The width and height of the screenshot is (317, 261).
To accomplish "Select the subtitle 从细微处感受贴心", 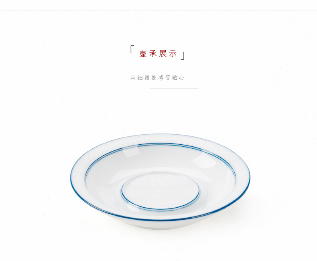I will pos(157,78).
